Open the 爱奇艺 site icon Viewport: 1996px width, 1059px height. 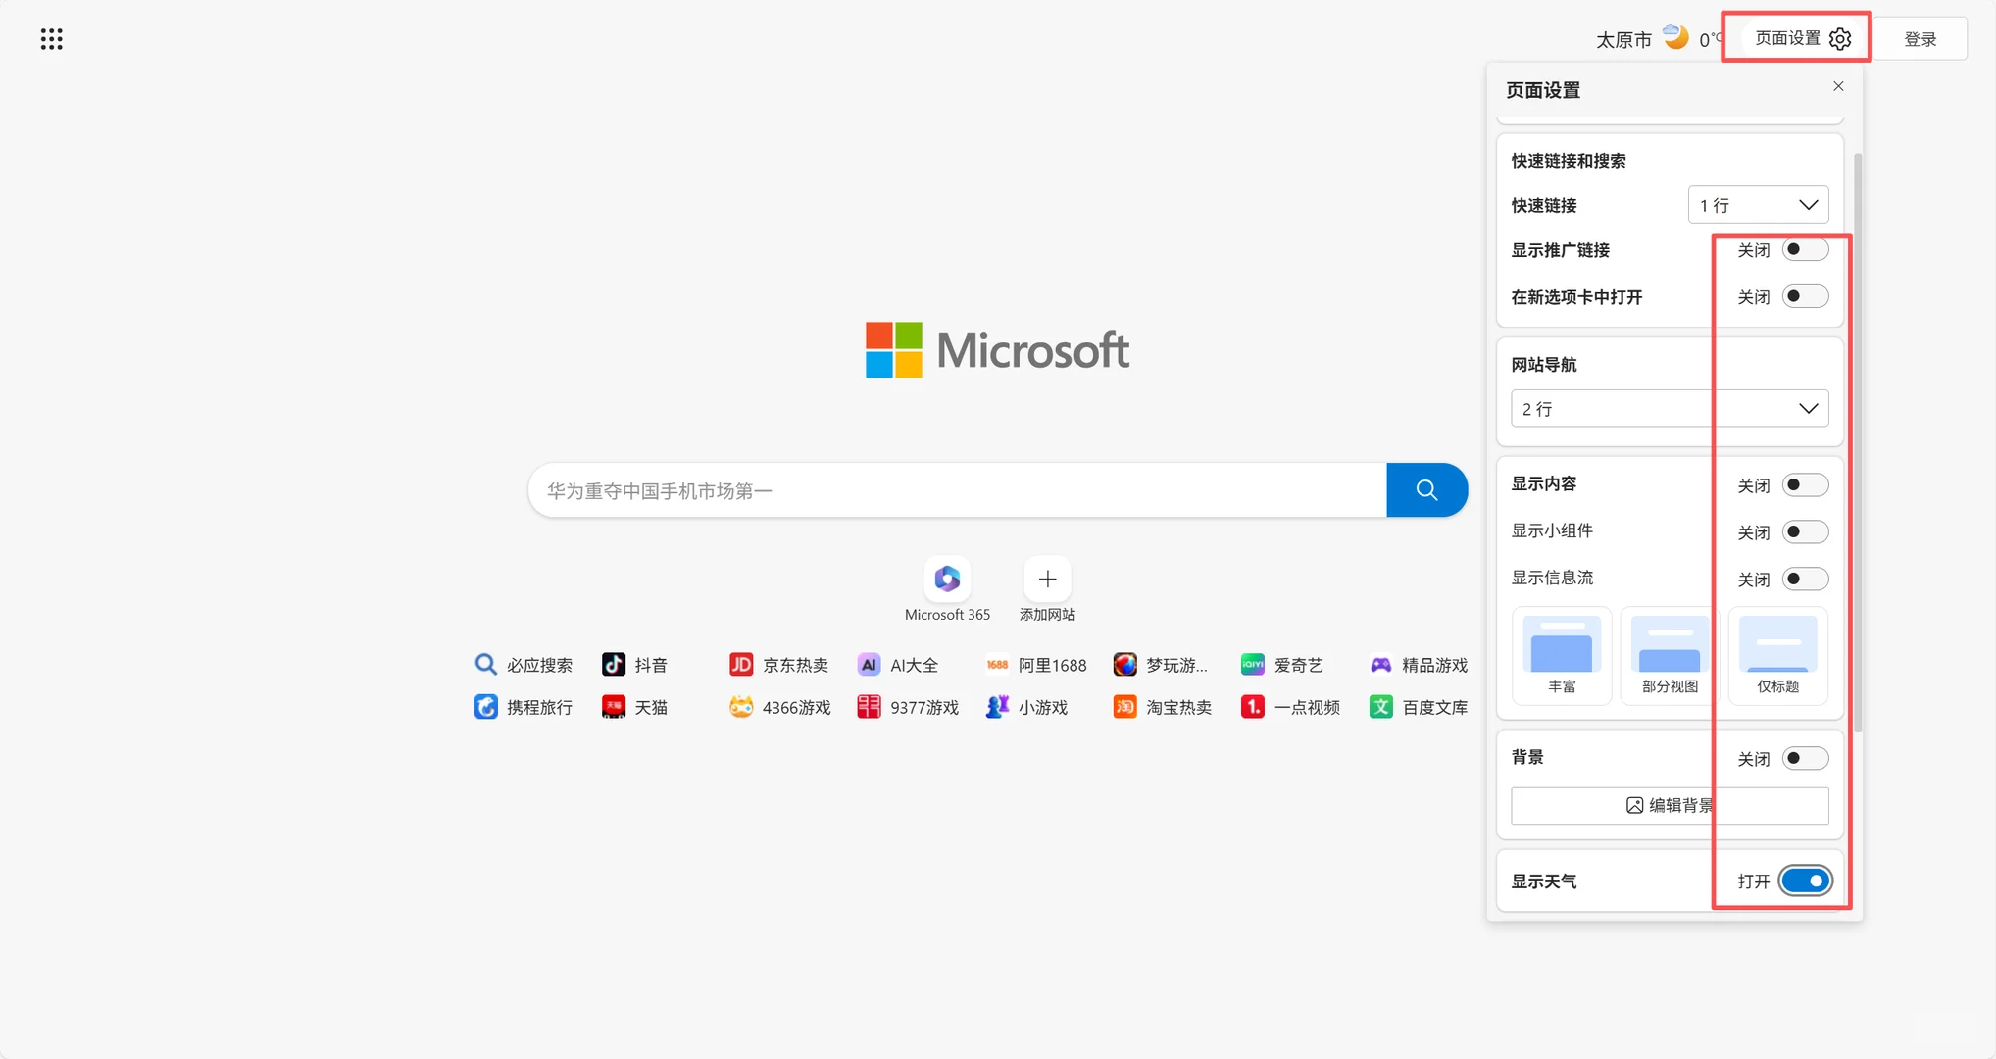[x=1252, y=664]
